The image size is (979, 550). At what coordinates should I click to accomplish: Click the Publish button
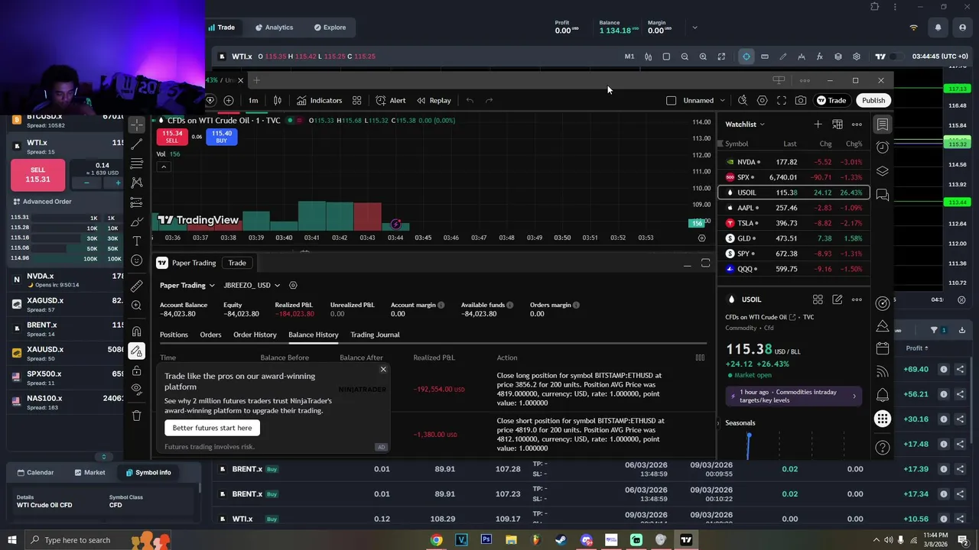point(873,100)
